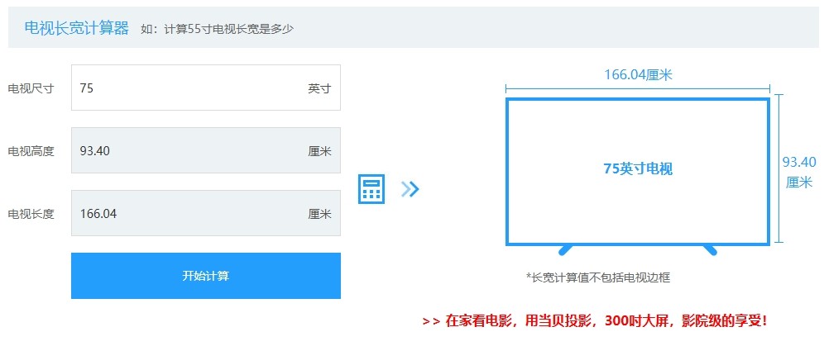This screenshot has height=346, width=824.
Task: Click the 电视尺寸 field label
Action: tap(31, 88)
